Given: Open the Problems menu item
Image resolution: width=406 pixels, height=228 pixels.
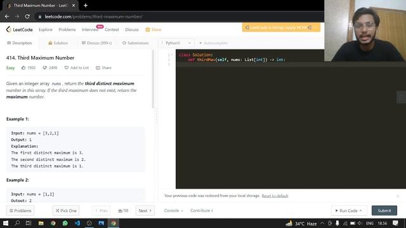Looking at the screenshot, I should point(67,30).
